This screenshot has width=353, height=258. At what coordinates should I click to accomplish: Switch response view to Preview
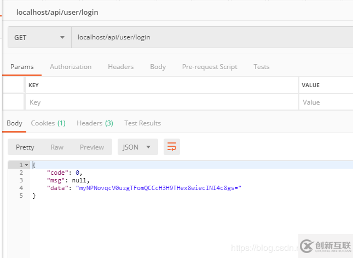point(91,147)
